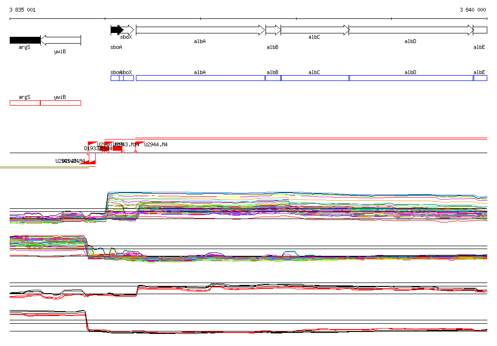Click the albD label above the blue box
The image size is (497, 346).
[410, 73]
